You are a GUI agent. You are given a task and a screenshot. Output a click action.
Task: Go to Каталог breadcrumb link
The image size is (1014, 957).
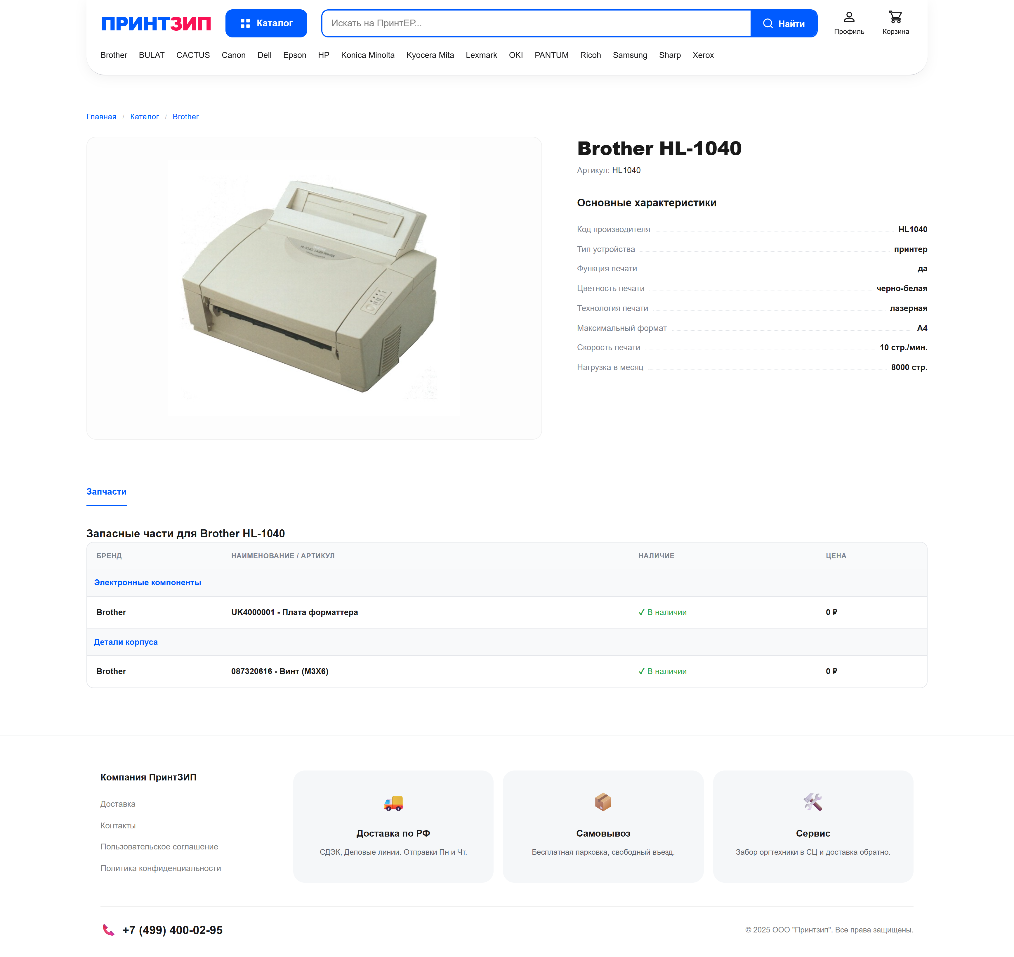144,117
